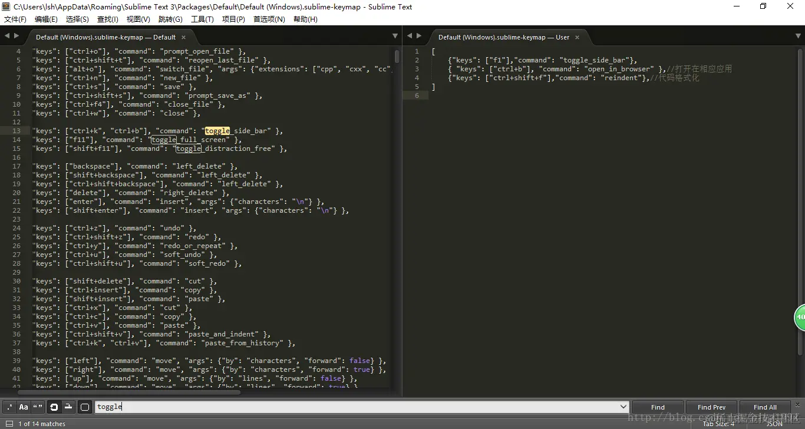Open the 帮助(H) menu
This screenshot has height=429, width=805.
(305, 19)
